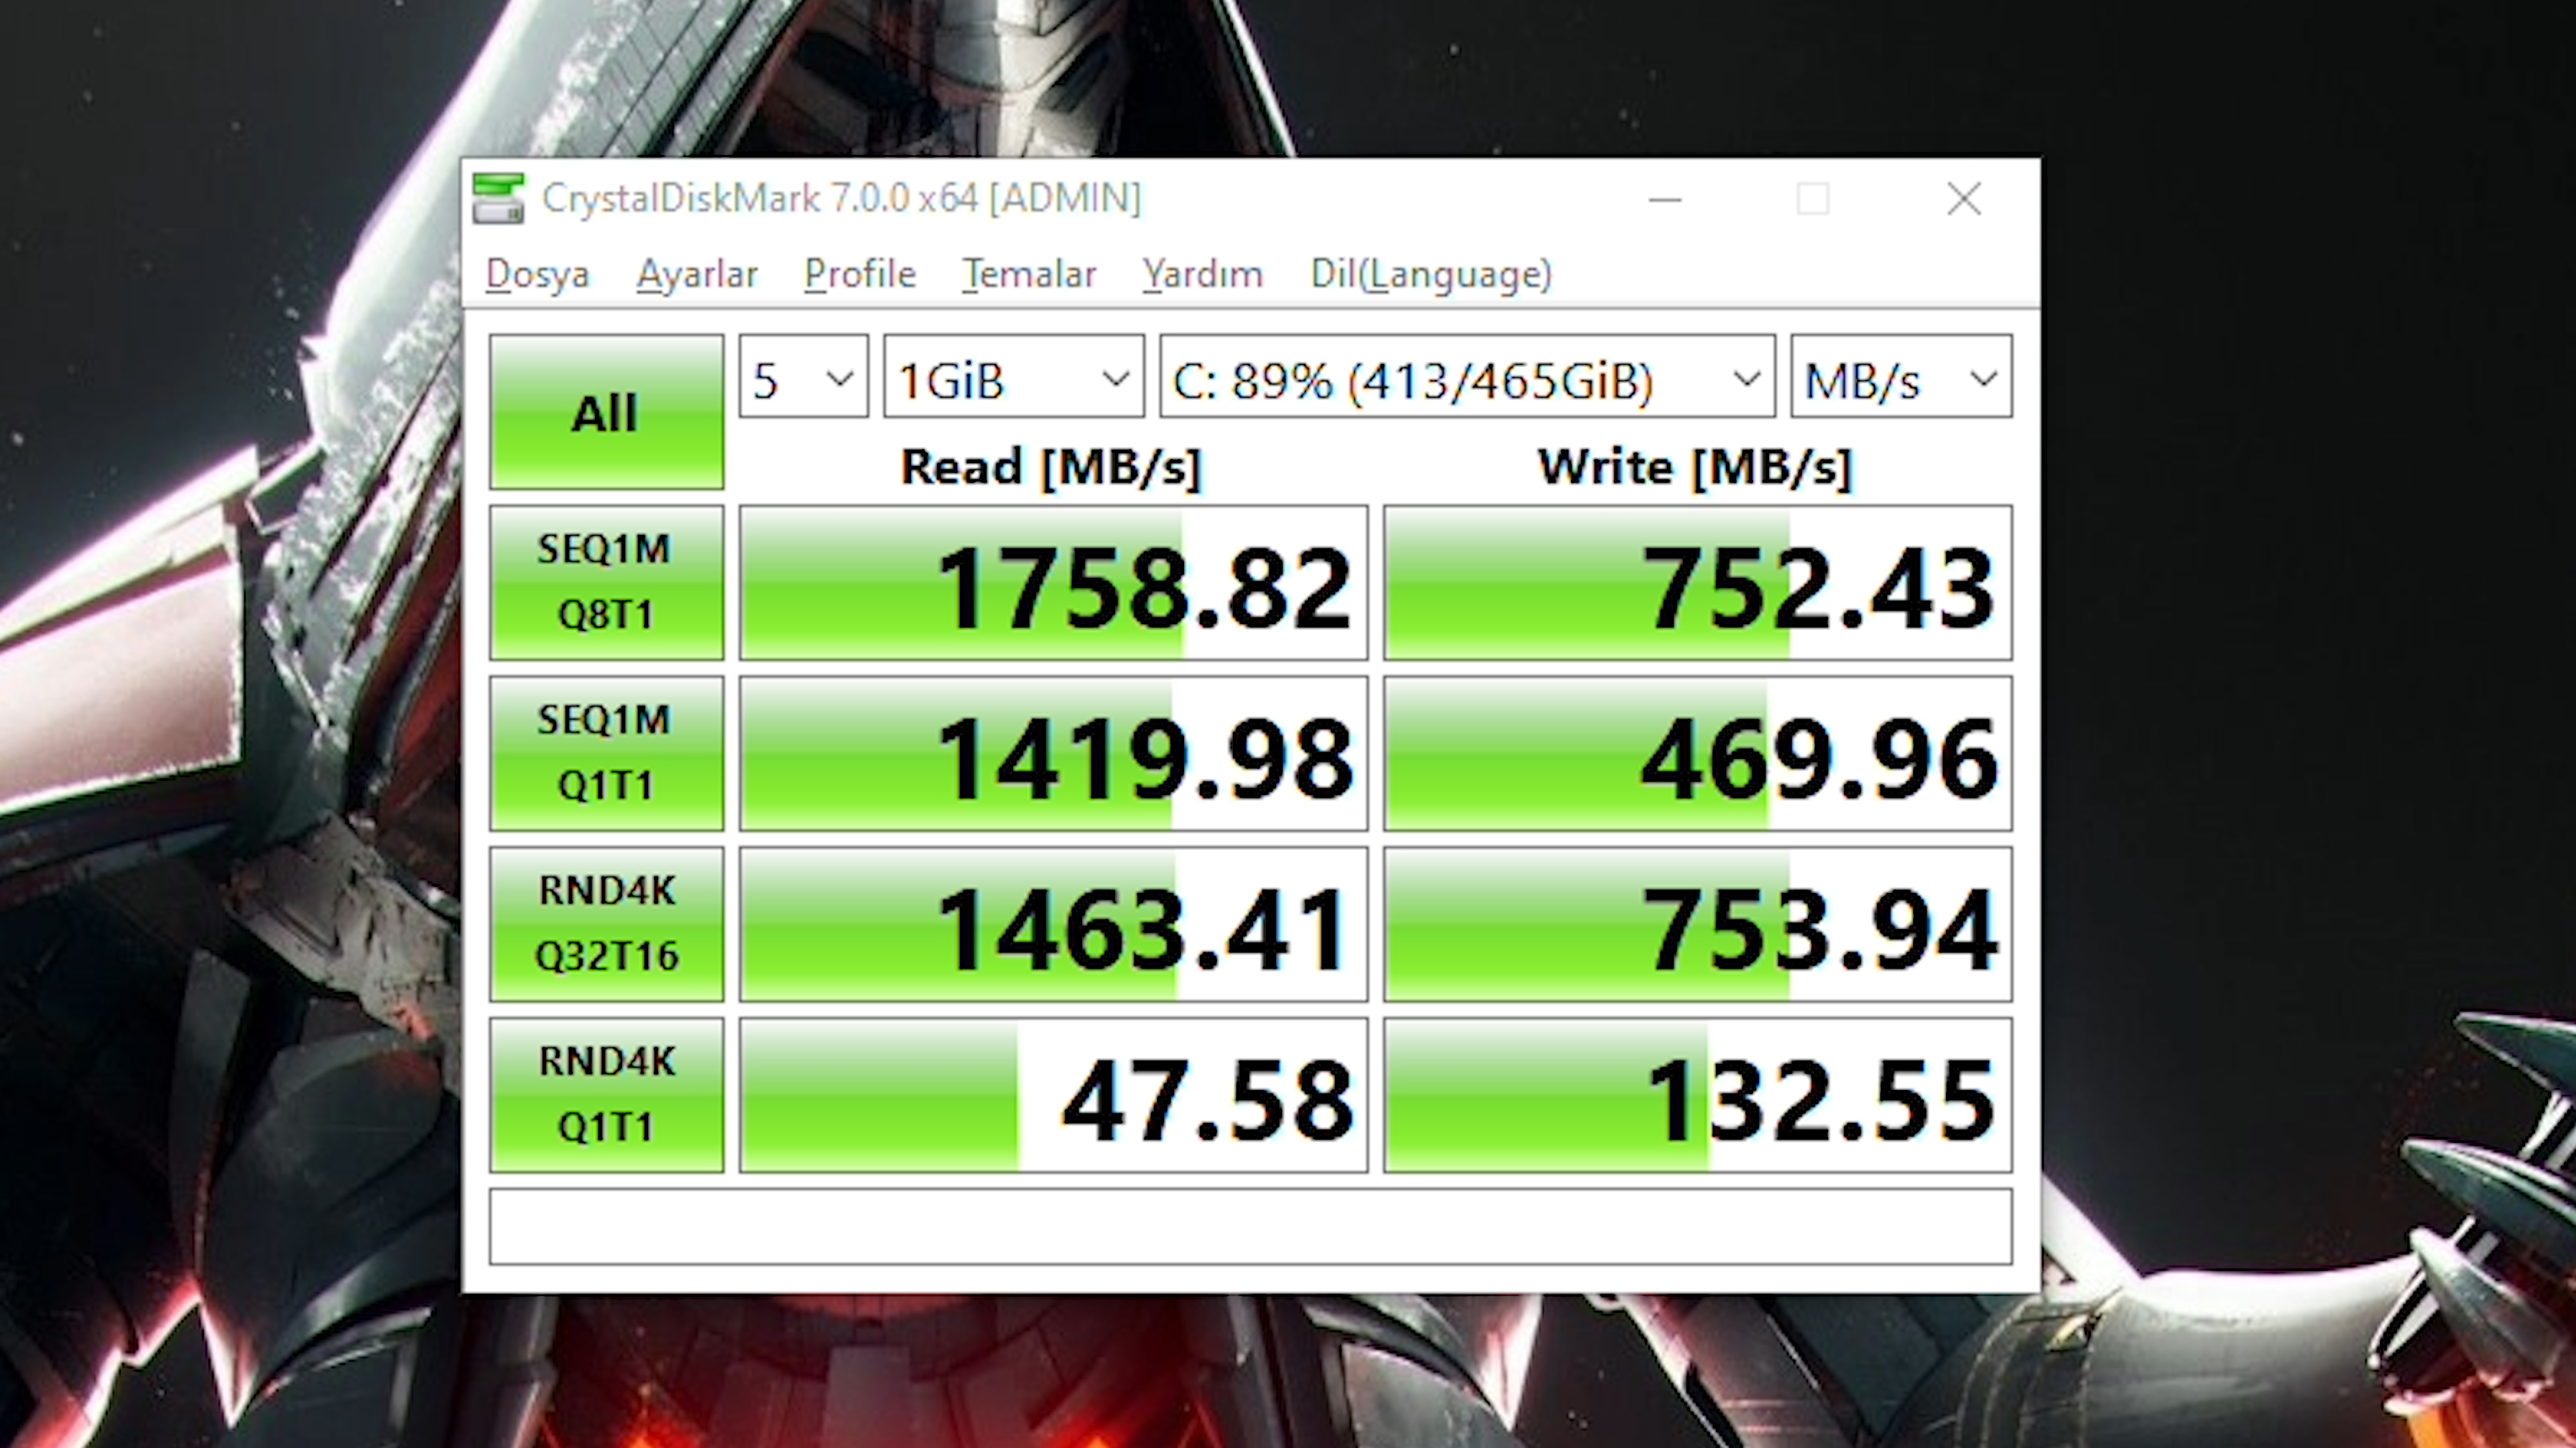Open the Dosya menu
2576x1448 pixels.
coord(537,274)
